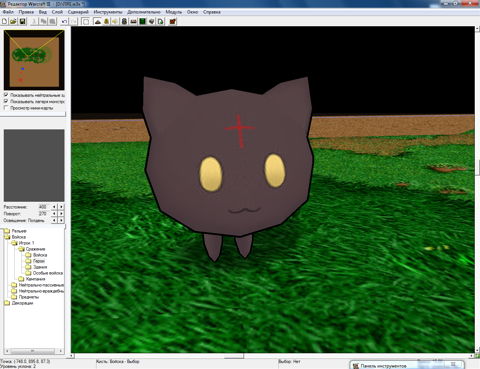Toggle Показывать лагеря монстров checkbox
The image size is (480, 369).
click(x=6, y=101)
